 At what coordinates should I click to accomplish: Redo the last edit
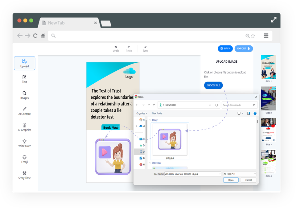[x=129, y=49]
